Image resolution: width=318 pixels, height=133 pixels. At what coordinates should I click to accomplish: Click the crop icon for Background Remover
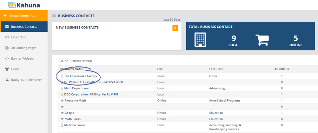click(7, 80)
